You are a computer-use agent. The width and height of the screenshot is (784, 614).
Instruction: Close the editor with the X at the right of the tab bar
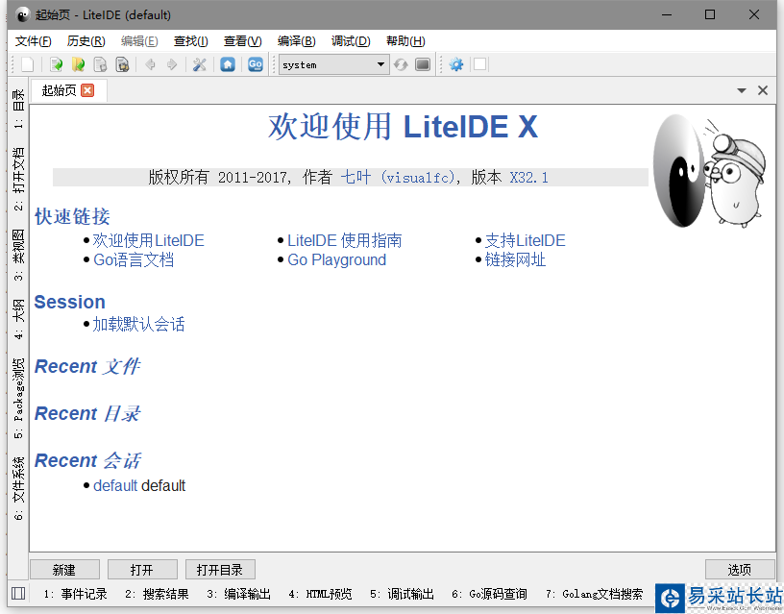tap(763, 90)
